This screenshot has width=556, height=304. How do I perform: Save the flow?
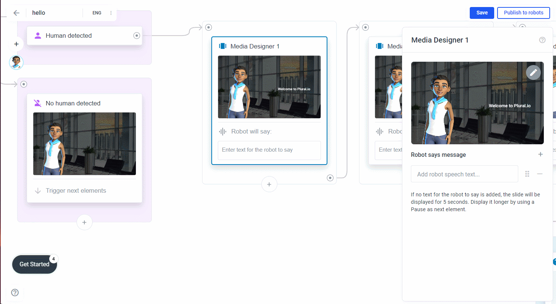pyautogui.click(x=482, y=13)
